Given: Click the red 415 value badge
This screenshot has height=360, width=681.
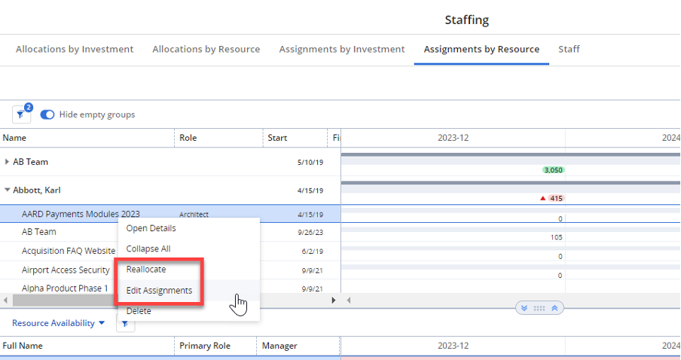Looking at the screenshot, I should tap(556, 199).
